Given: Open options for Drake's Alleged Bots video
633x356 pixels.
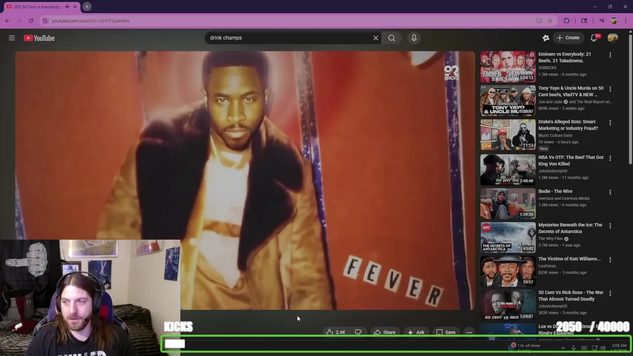Looking at the screenshot, I should [610, 123].
